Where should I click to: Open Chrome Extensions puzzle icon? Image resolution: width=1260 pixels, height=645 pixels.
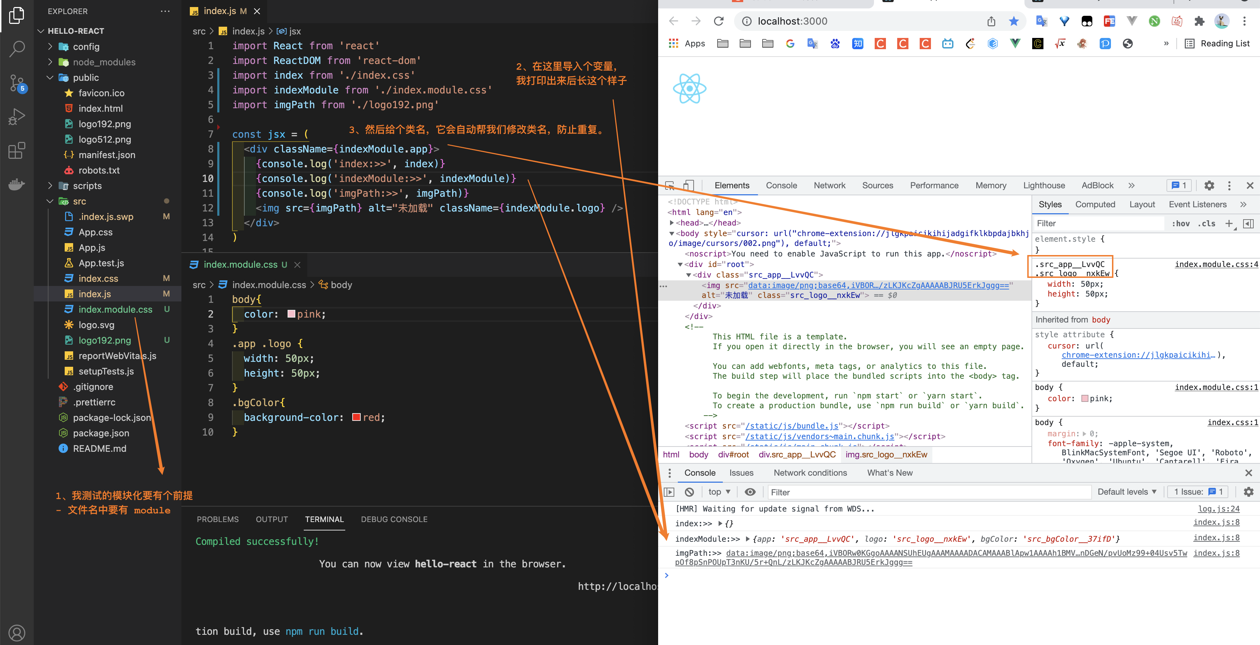[x=1199, y=21]
